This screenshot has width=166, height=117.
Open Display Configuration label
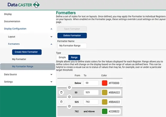[15, 29]
